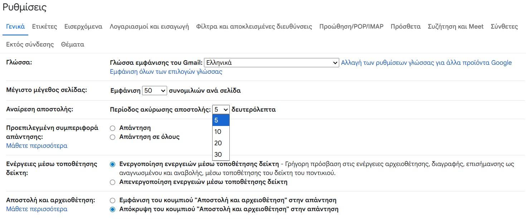This screenshot has width=526, height=219.
Task: Show the Αποστολή και αρχειοθέτηση button
Action: (112, 200)
